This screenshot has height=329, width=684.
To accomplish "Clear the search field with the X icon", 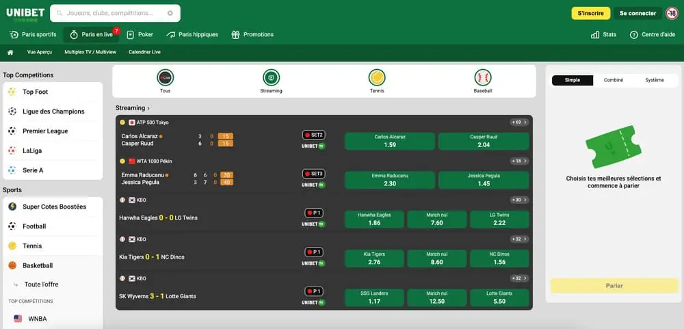I will coord(170,13).
